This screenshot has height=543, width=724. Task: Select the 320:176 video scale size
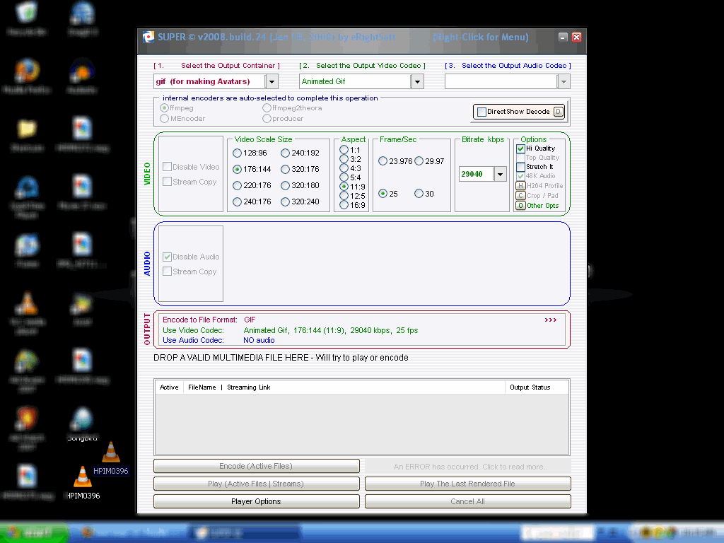tap(286, 169)
